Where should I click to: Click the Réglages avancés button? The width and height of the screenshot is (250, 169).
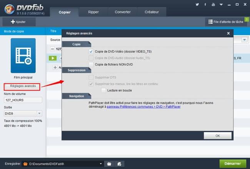tap(22, 86)
